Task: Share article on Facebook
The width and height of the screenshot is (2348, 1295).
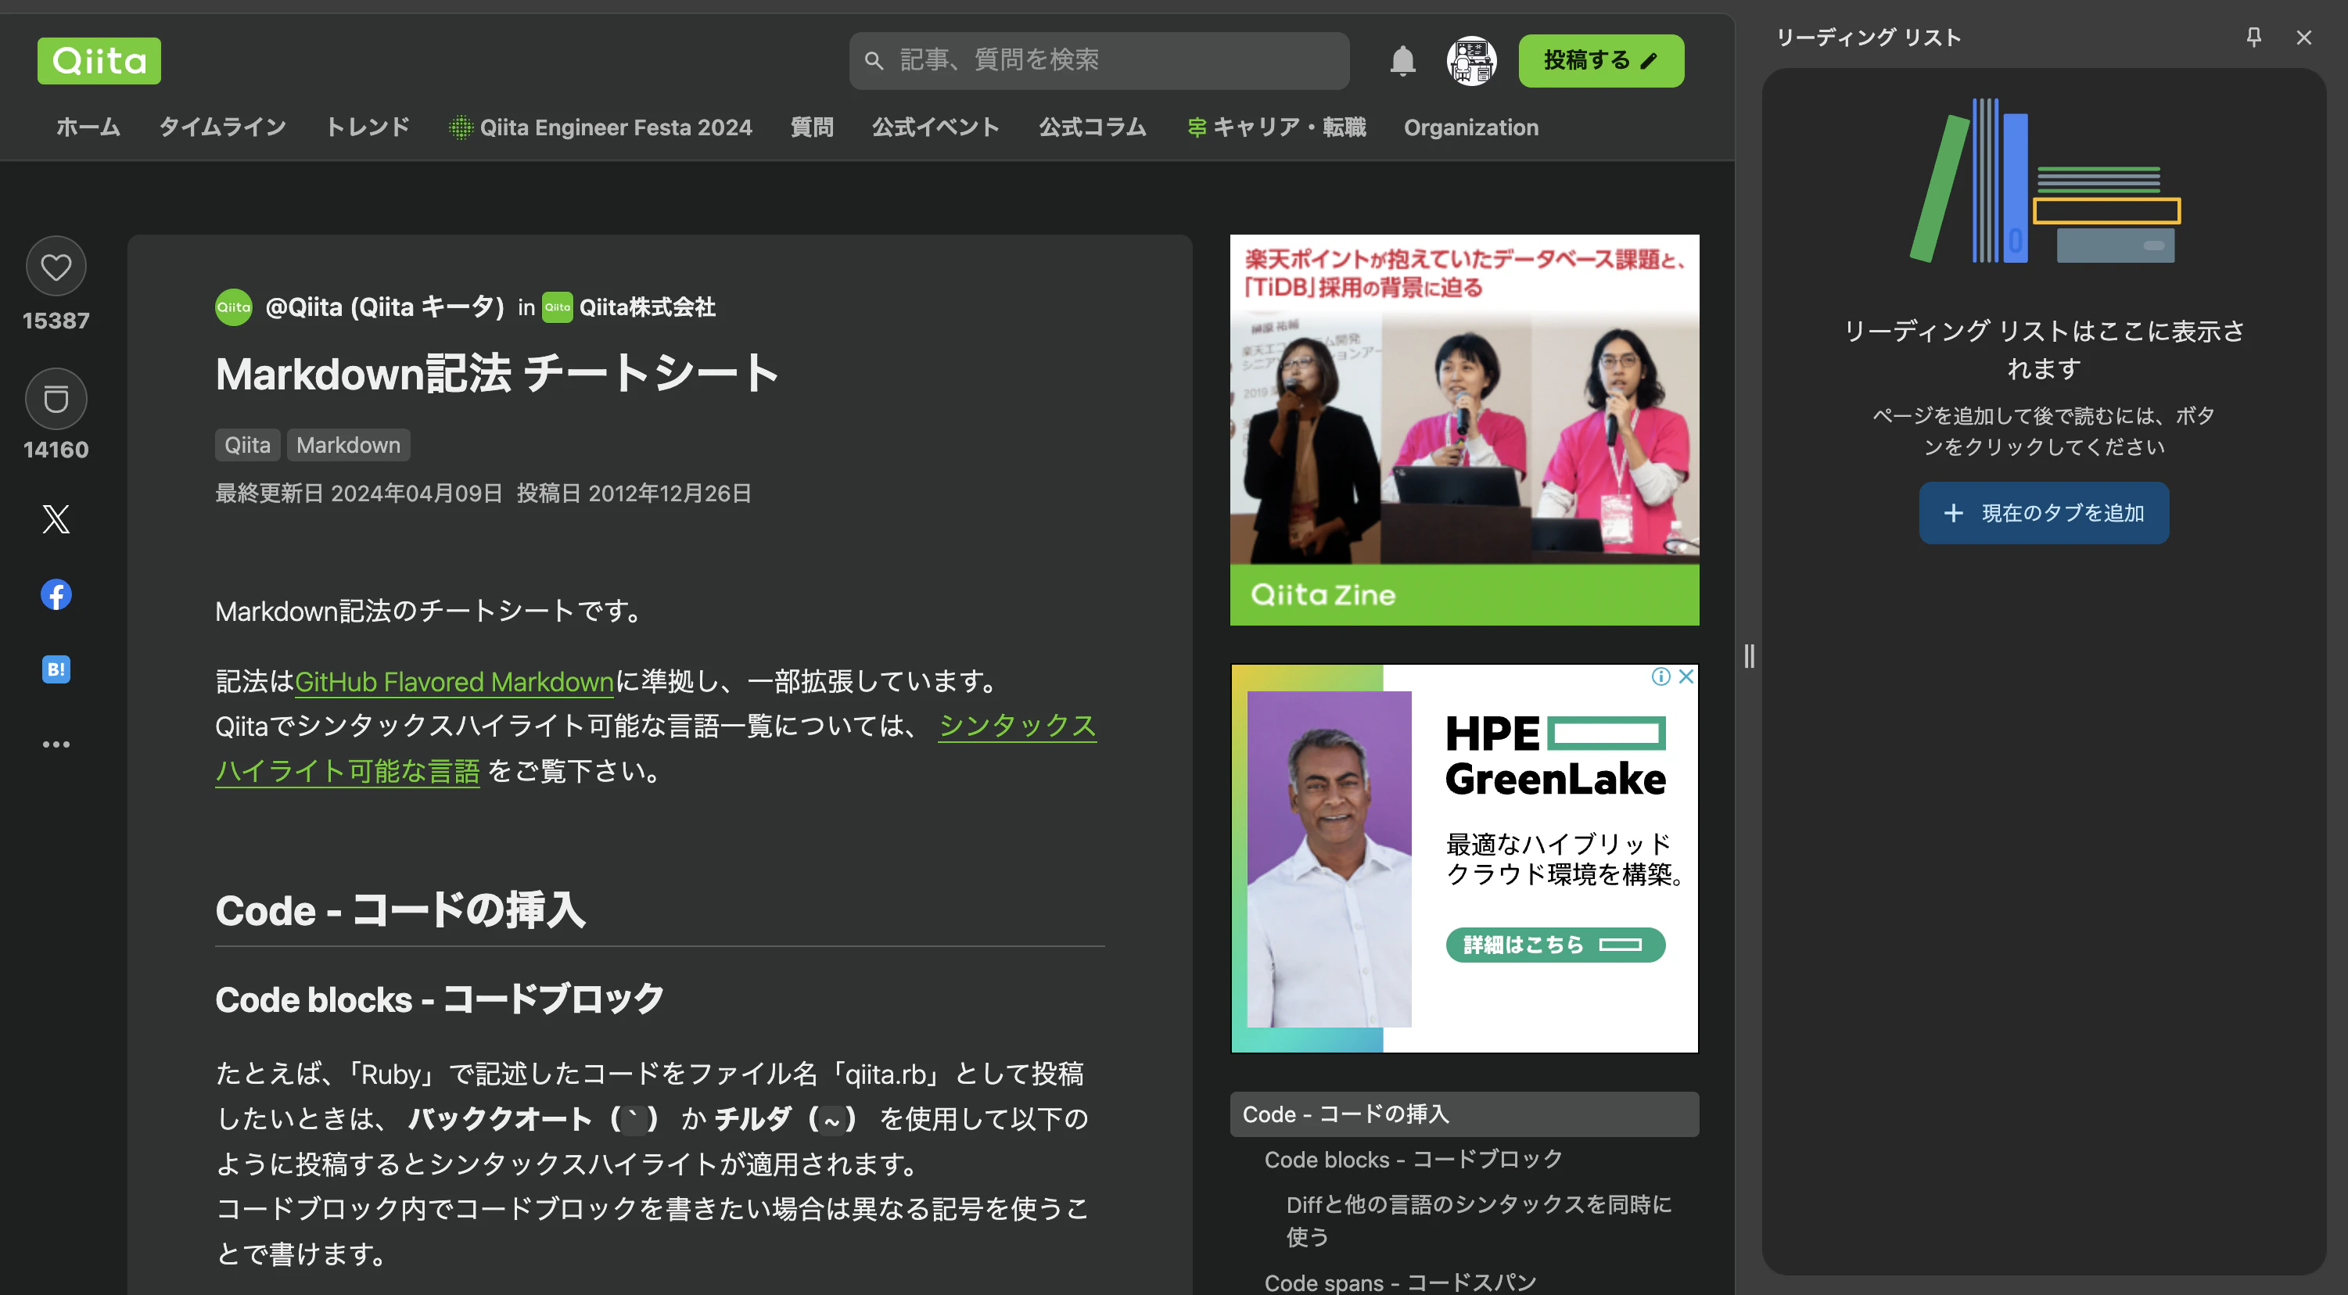Action: click(56, 595)
